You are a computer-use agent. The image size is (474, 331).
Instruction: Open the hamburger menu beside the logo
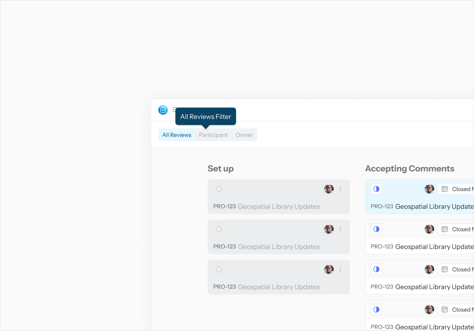point(174,110)
